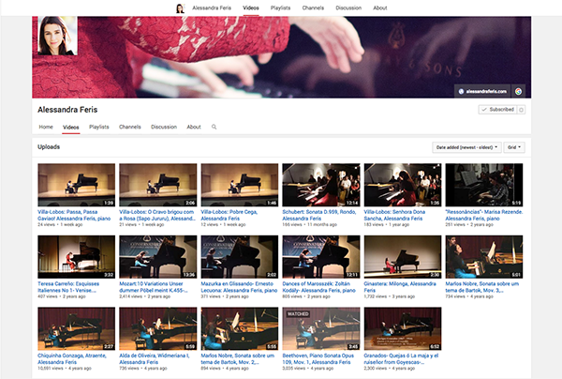Open the Ressonâncias Marisa Rezende title
Image resolution: width=562 pixels, height=379 pixels.
point(484,215)
